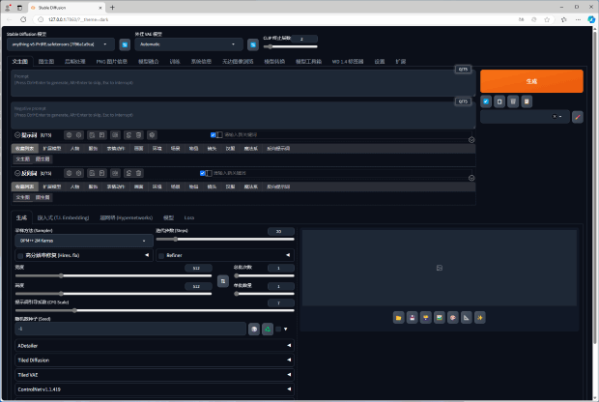Randomize seed with the dice icon
599x402 pixels.
click(x=254, y=329)
